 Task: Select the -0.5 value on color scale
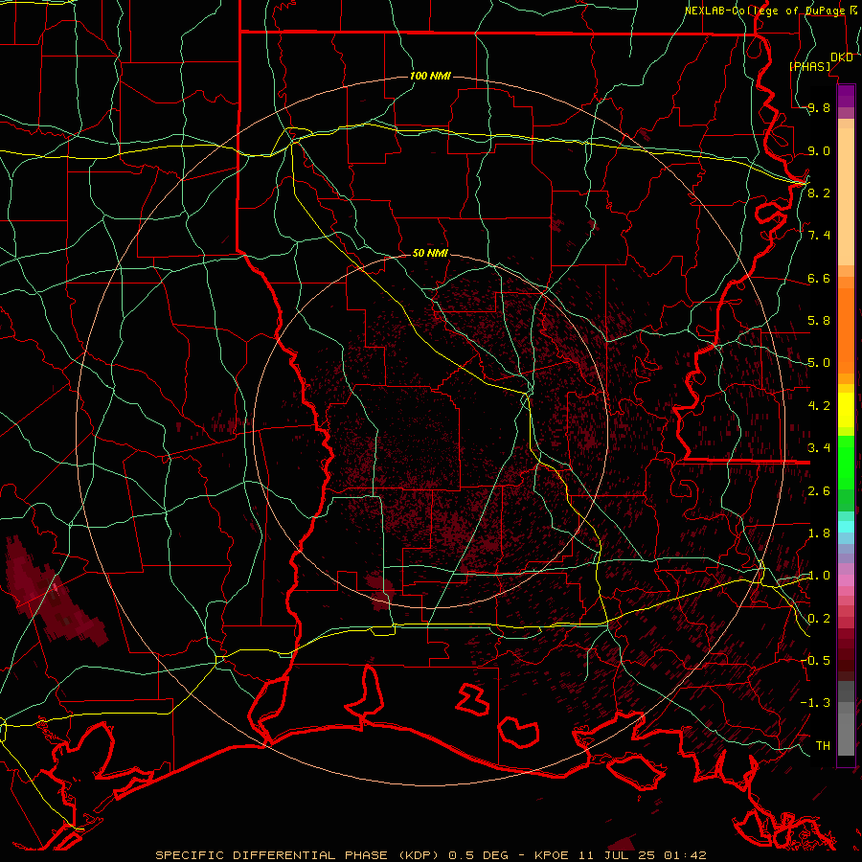point(815,660)
